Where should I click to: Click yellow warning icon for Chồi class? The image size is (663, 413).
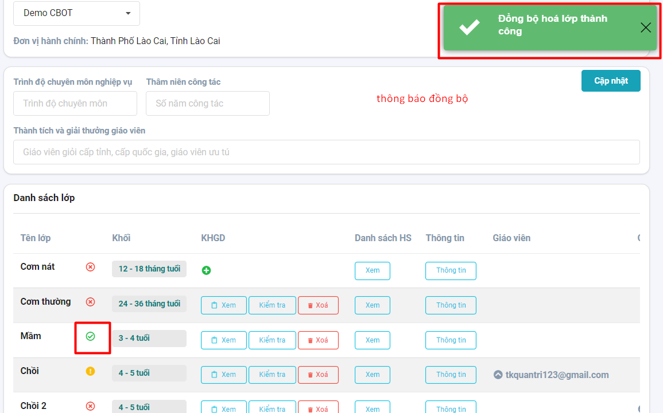click(90, 371)
